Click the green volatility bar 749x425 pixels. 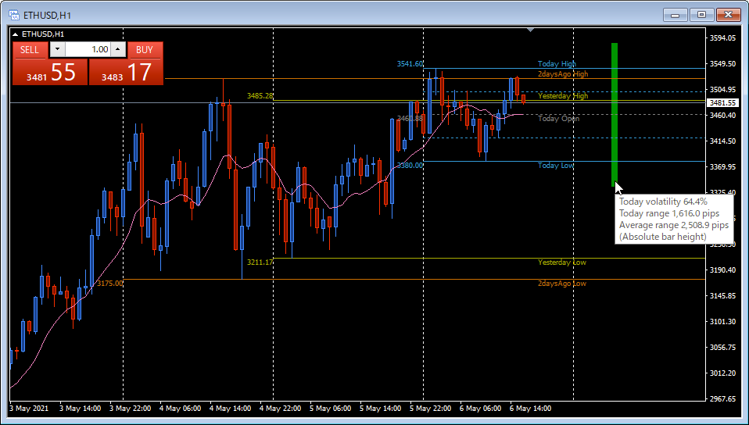(615, 115)
